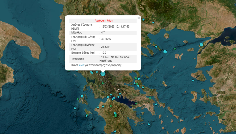Select the isolated cyan marker in the Ionian sea west of Zakynthos
This screenshot has width=236, height=134.
[75, 108]
